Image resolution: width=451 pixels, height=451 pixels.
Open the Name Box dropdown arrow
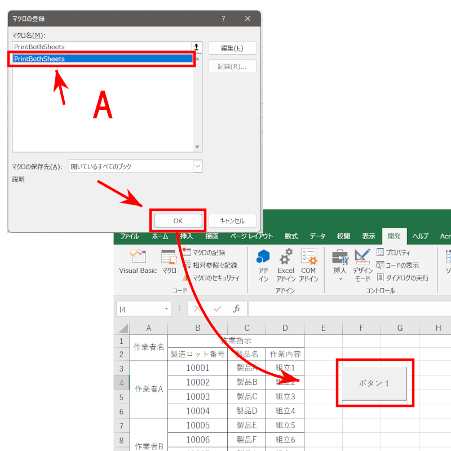pyautogui.click(x=166, y=309)
